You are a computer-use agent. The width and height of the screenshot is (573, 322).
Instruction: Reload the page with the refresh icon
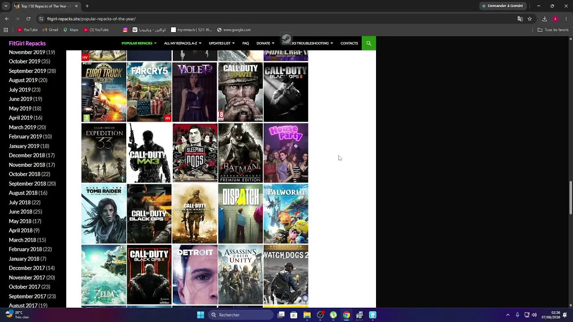click(28, 19)
